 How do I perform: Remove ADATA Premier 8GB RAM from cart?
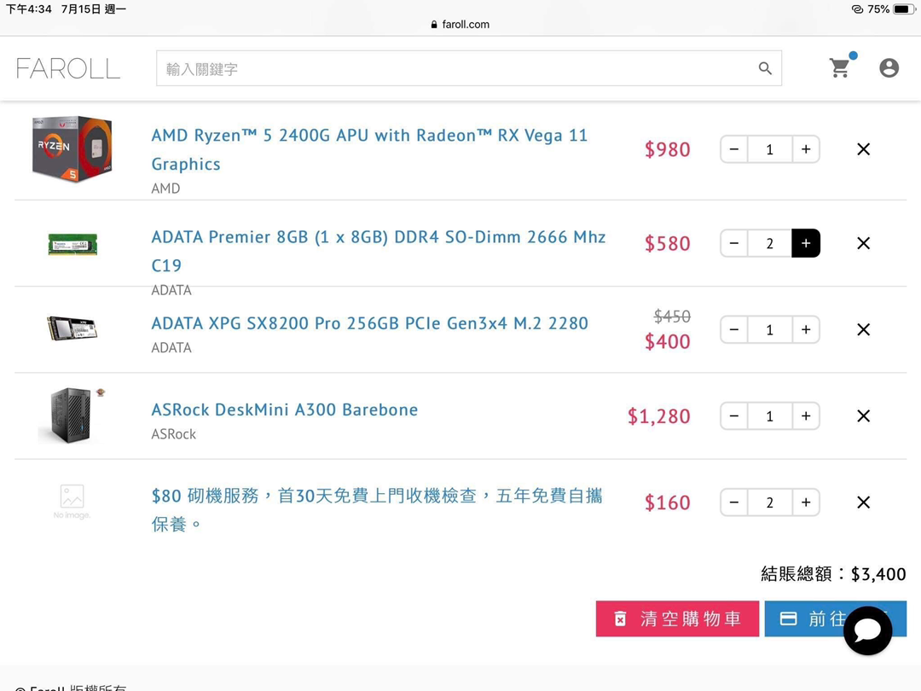[863, 243]
